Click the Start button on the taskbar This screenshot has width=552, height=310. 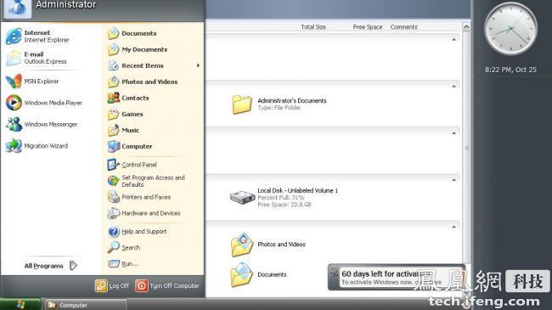pyautogui.click(x=20, y=305)
